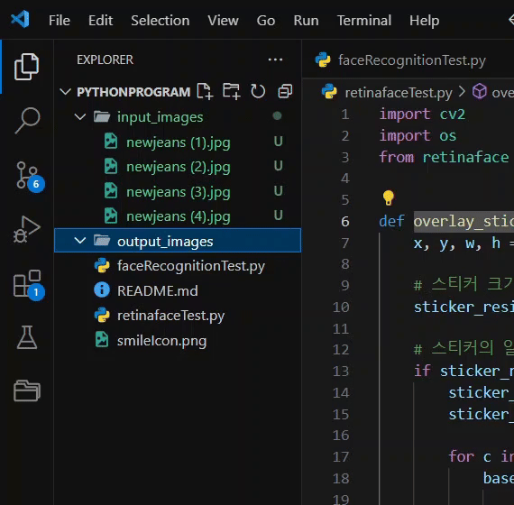Viewport: 514px width, 505px height.
Task: Click the lightbulb code action icon
Action: [x=389, y=197]
